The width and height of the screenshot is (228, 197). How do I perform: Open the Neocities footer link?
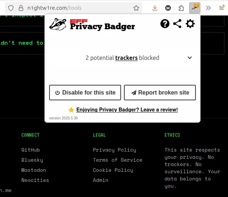[35, 180]
